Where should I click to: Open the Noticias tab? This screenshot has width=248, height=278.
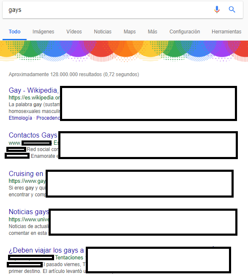[103, 32]
